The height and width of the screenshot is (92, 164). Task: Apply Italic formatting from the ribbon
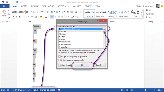pos(16,17)
